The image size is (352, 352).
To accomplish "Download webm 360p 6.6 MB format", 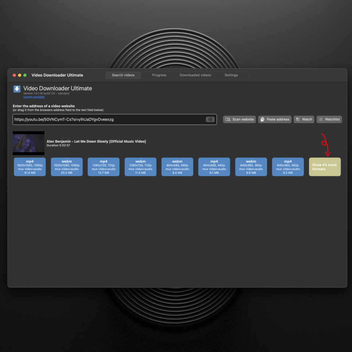I will [x=251, y=167].
